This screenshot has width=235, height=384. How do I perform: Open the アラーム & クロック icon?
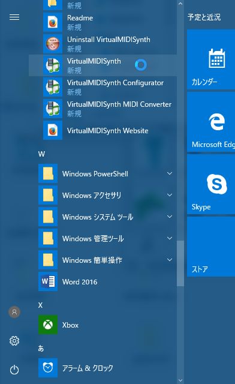coord(48,368)
